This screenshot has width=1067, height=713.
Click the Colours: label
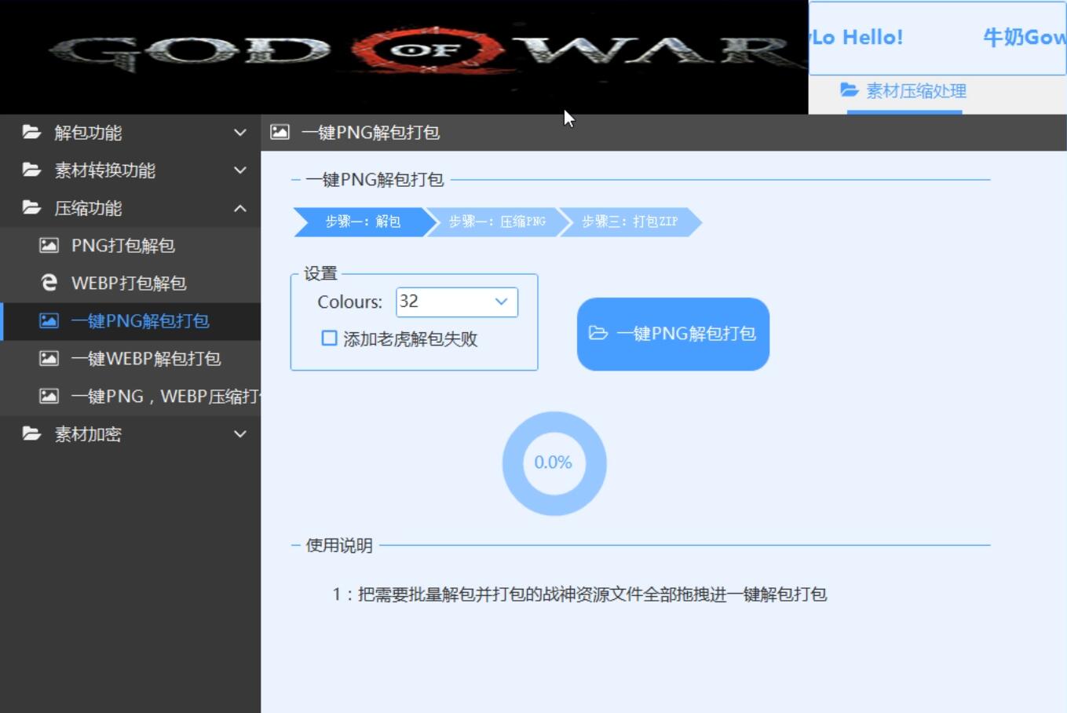(349, 302)
